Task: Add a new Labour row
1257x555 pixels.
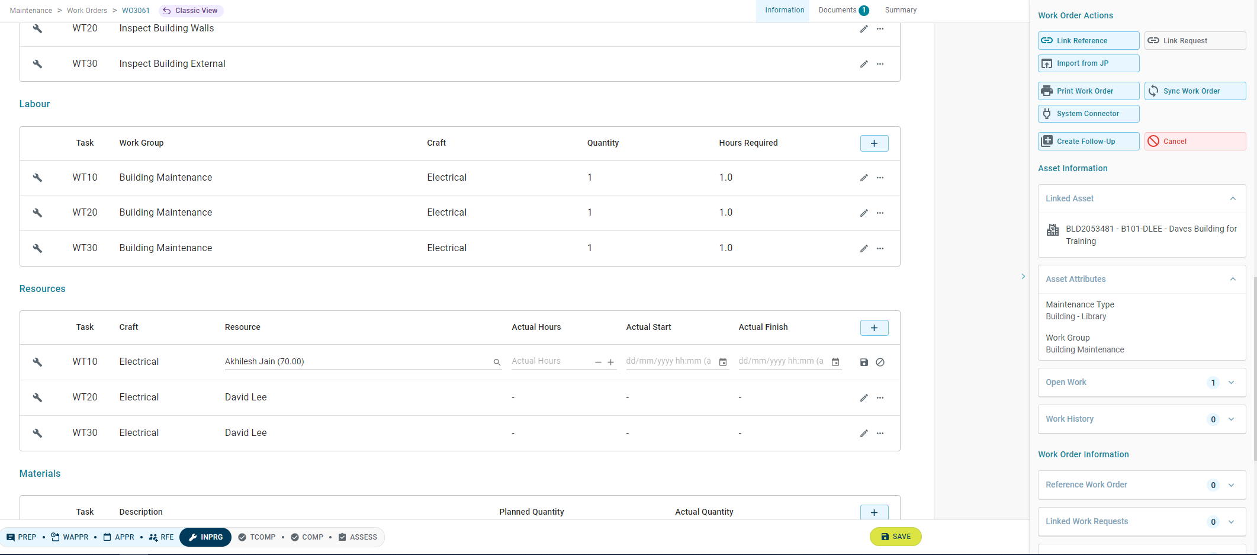Action: (874, 143)
